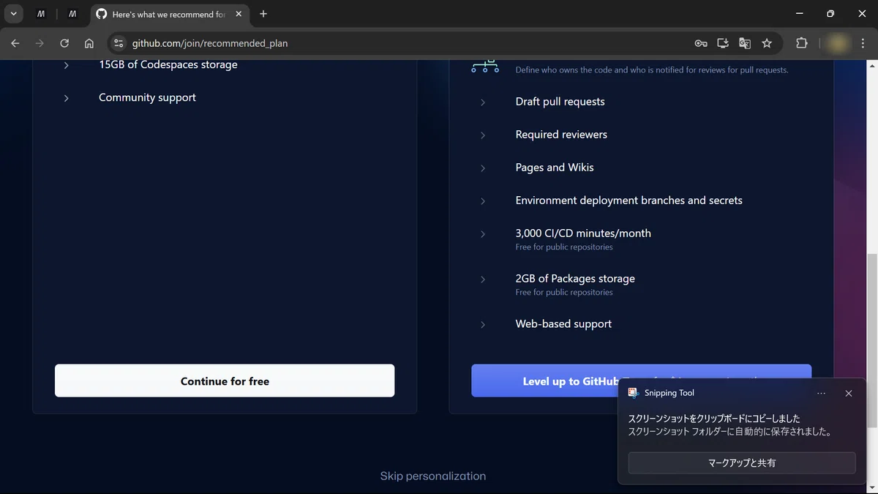Expand 3,000 CI/CD minutes/month chevron
This screenshot has height=494, width=878.
coord(483,234)
